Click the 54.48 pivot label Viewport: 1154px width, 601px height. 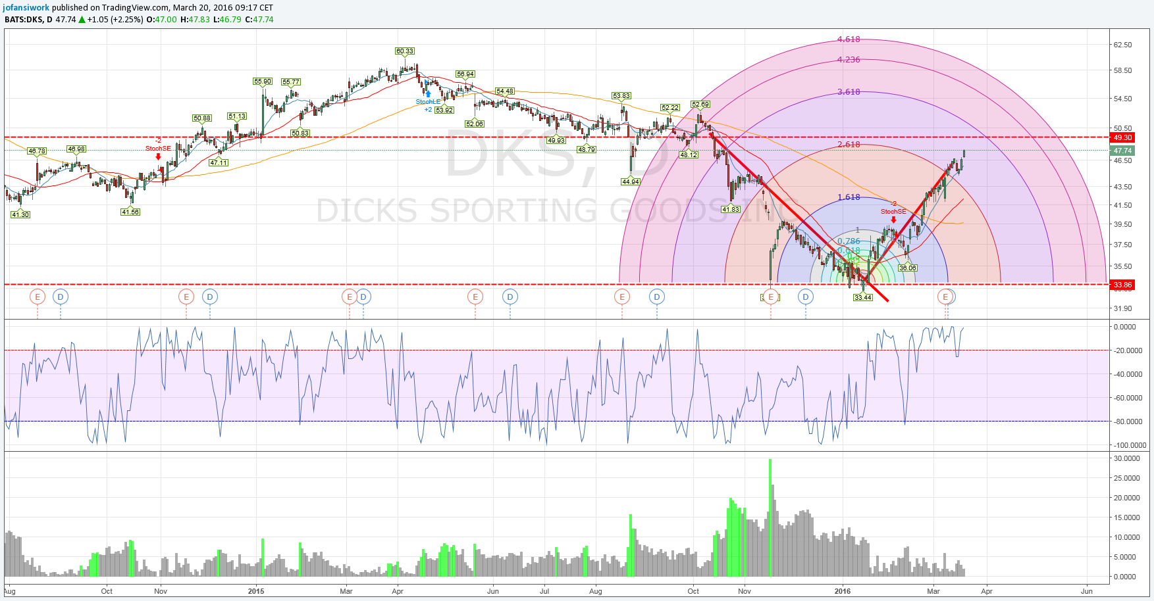(505, 91)
